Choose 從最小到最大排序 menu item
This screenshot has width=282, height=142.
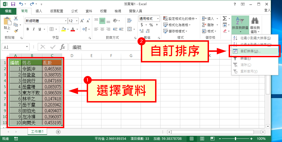coord(255,38)
